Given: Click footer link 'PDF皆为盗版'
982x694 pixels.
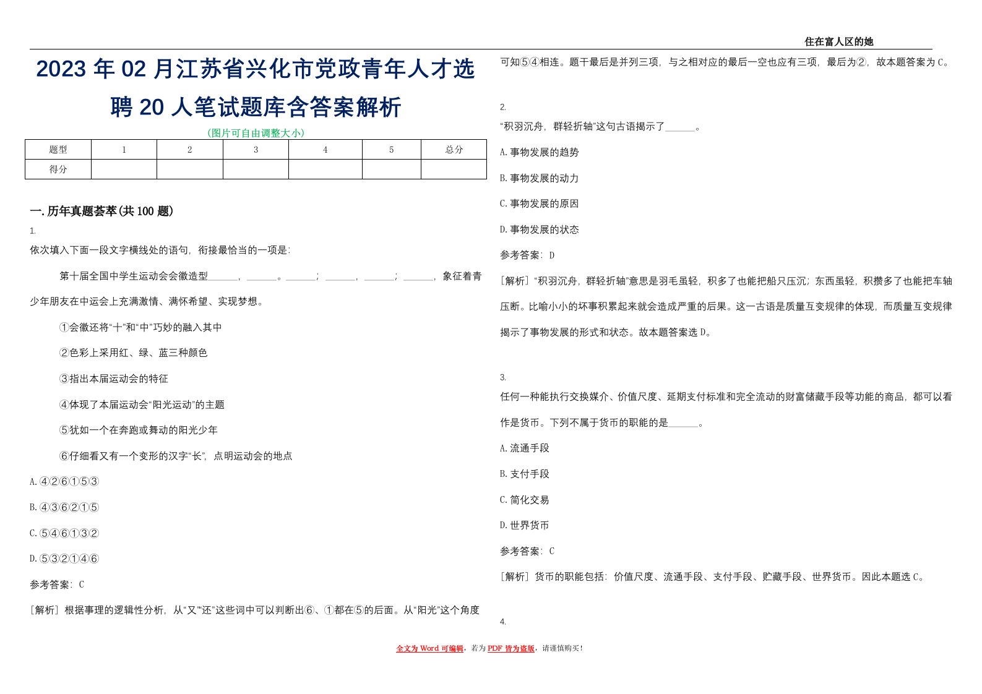Looking at the screenshot, I should (x=511, y=648).
